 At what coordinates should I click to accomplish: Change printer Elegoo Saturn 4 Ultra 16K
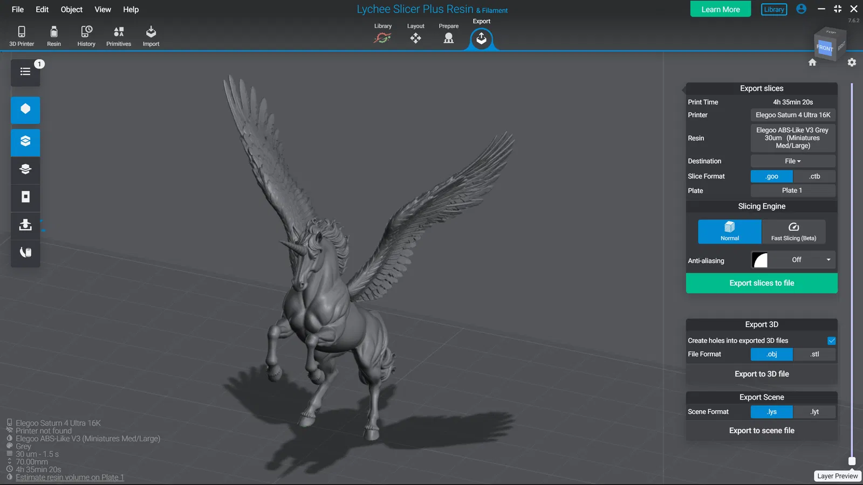click(793, 115)
